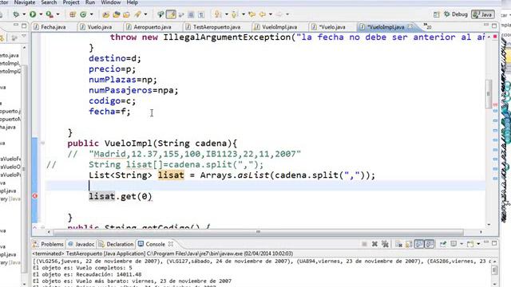
Task: Click the Search flashlight icon in toolbar
Action: point(137,14)
